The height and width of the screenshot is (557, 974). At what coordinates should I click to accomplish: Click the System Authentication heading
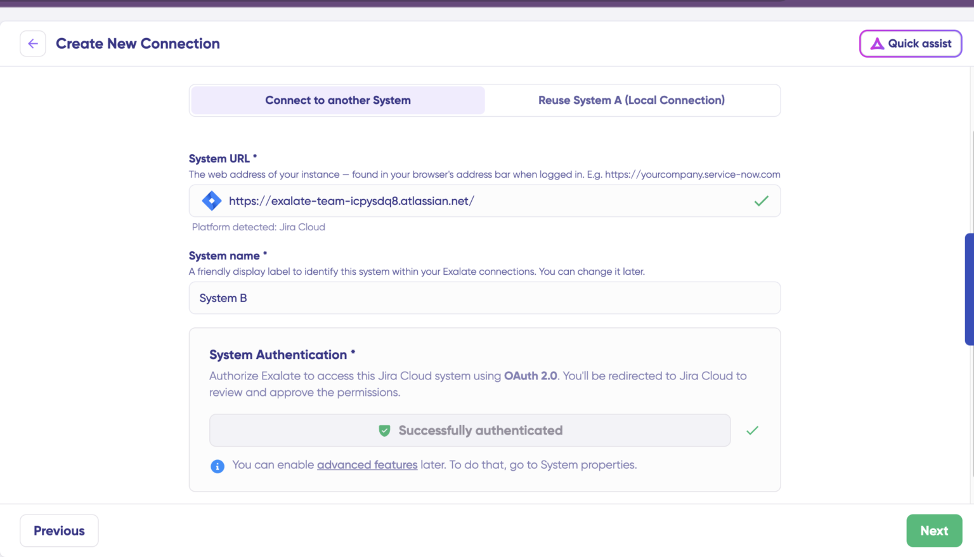[282, 355]
